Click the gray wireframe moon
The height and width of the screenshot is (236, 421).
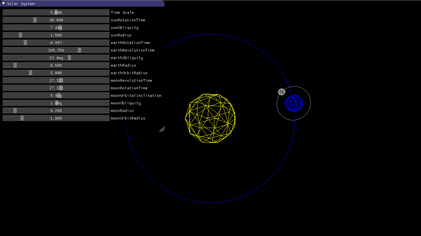[x=282, y=92]
